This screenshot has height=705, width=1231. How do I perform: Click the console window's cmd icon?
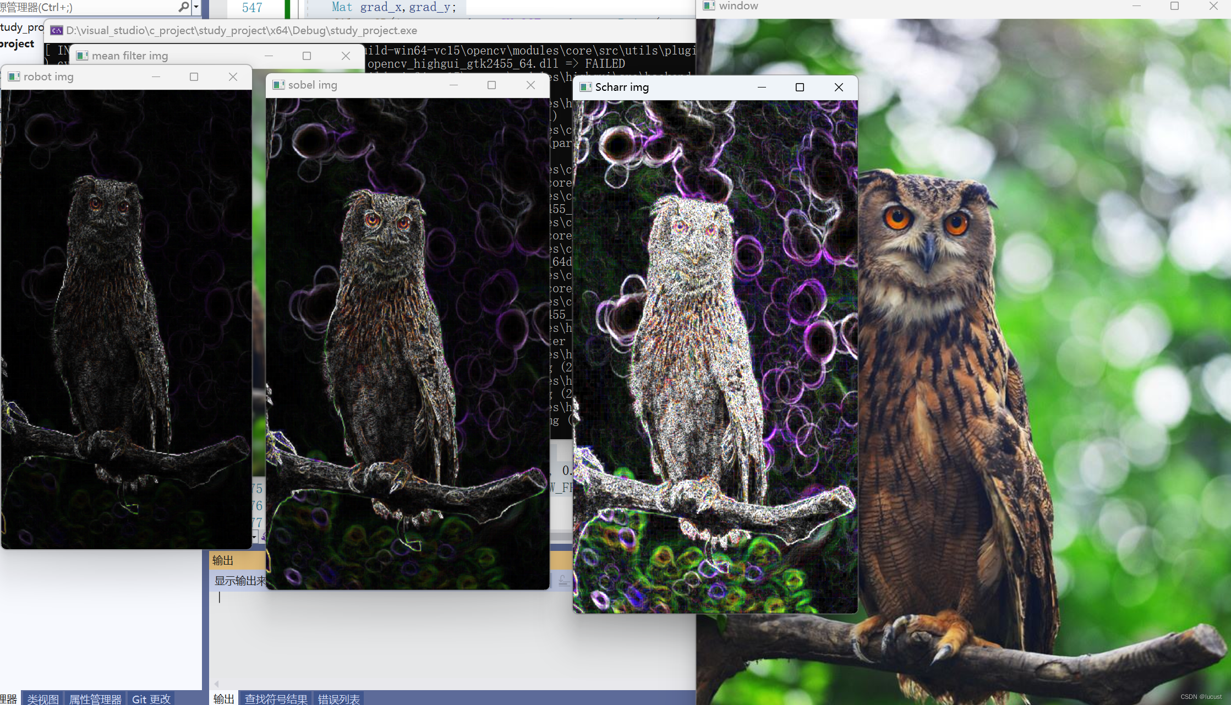pyautogui.click(x=57, y=30)
